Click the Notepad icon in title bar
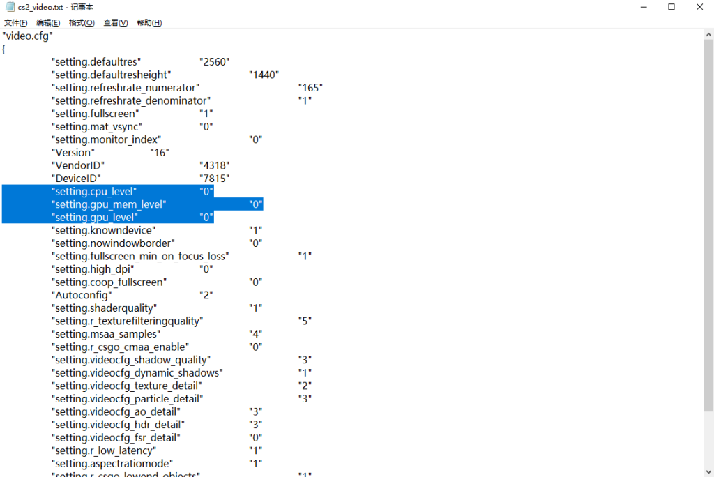 (x=10, y=7)
